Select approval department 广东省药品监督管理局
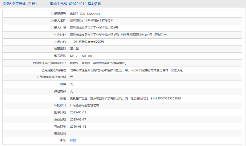 [84, 105]
